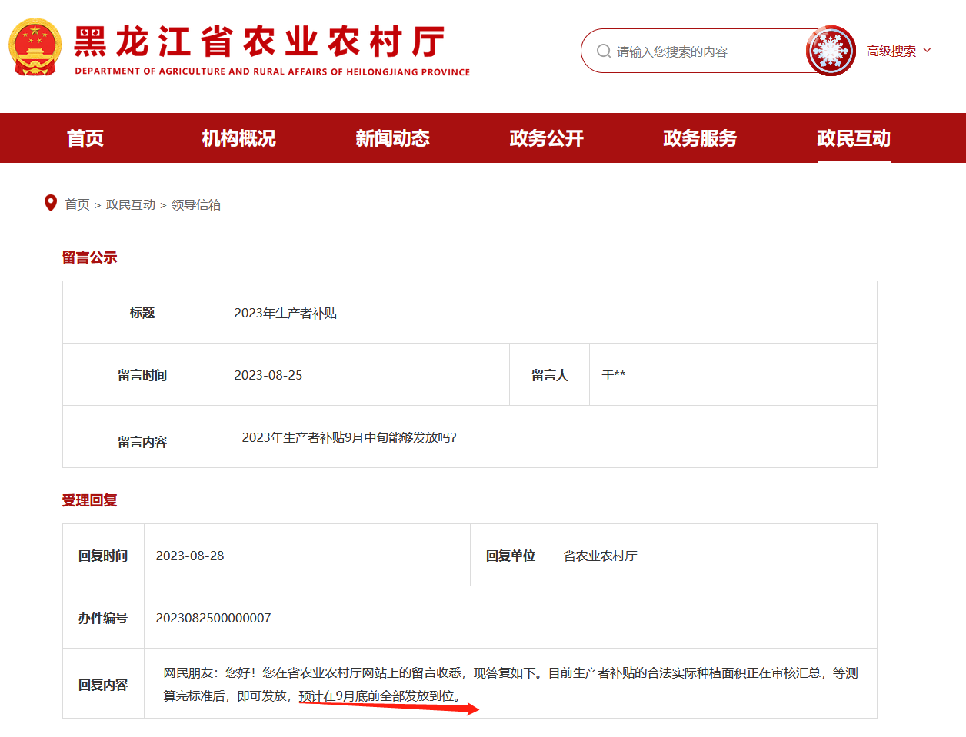This screenshot has height=737, width=966.
Task: Open the 机构概况 navigation menu
Action: click(x=238, y=138)
